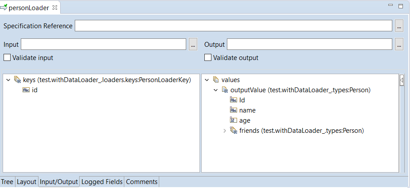This screenshot has width=410, height=188.
Task: Enable the Validate input checkbox
Action: [7, 57]
